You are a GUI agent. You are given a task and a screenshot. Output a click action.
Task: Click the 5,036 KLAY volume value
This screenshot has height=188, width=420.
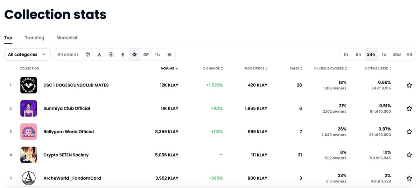coord(167,155)
